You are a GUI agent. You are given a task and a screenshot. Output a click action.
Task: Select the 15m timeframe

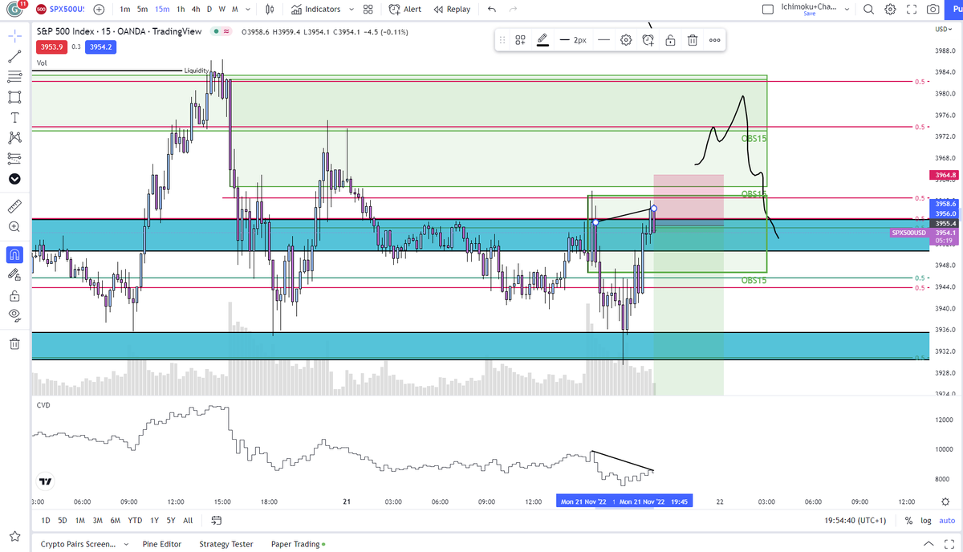click(162, 10)
